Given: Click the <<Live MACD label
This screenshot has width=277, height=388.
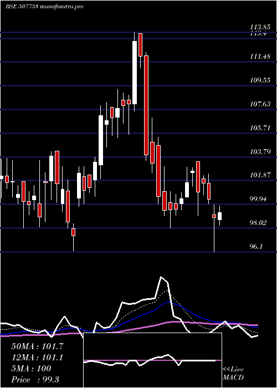Looking at the screenshot, I should pyautogui.click(x=233, y=374).
